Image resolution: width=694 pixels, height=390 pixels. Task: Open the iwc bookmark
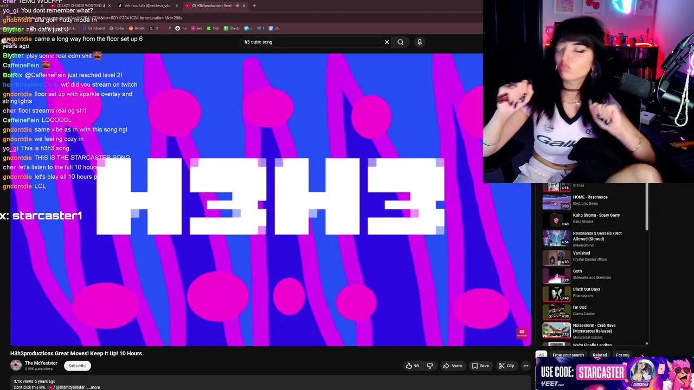[x=196, y=28]
